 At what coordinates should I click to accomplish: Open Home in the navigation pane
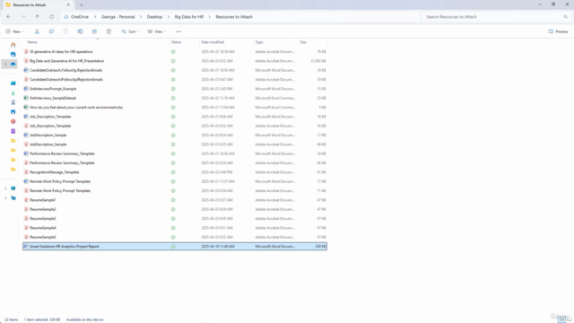[x=13, y=45]
